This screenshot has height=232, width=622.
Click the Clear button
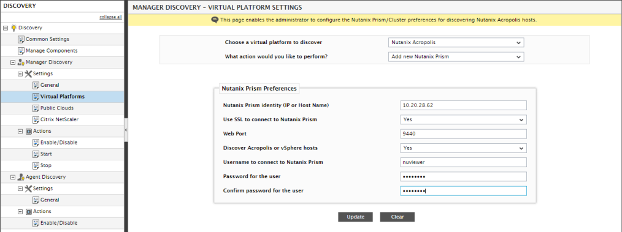coord(397,217)
